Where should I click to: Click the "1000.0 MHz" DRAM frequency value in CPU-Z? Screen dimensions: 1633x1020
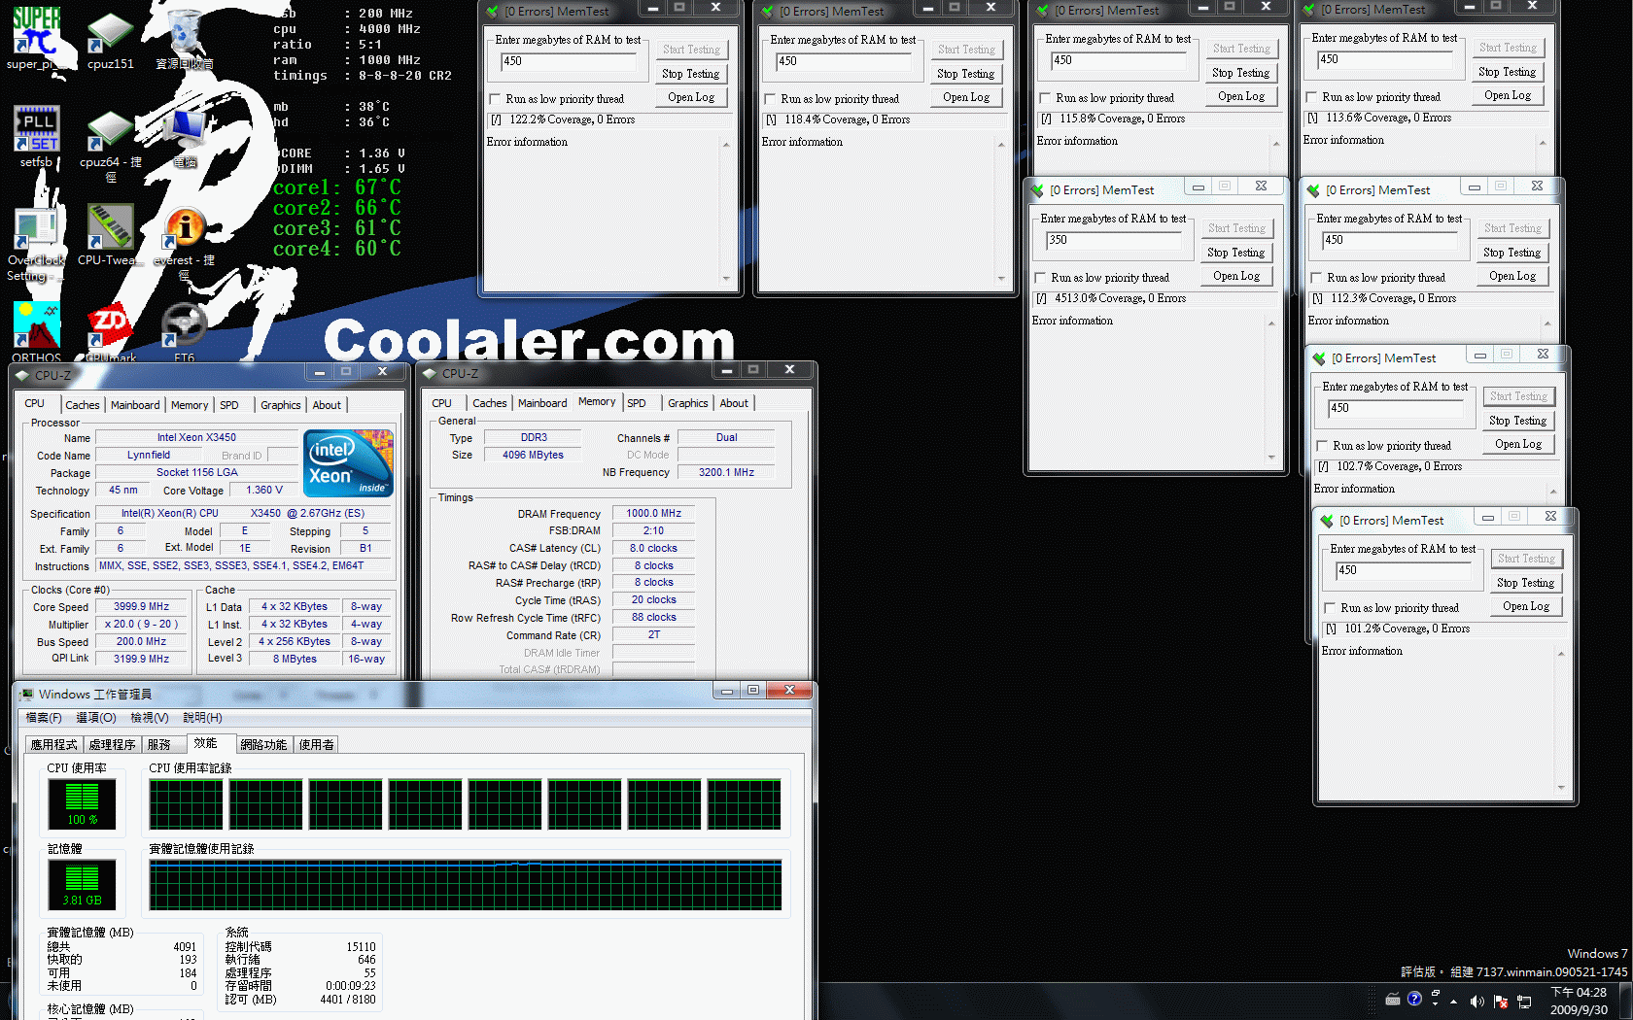[653, 513]
